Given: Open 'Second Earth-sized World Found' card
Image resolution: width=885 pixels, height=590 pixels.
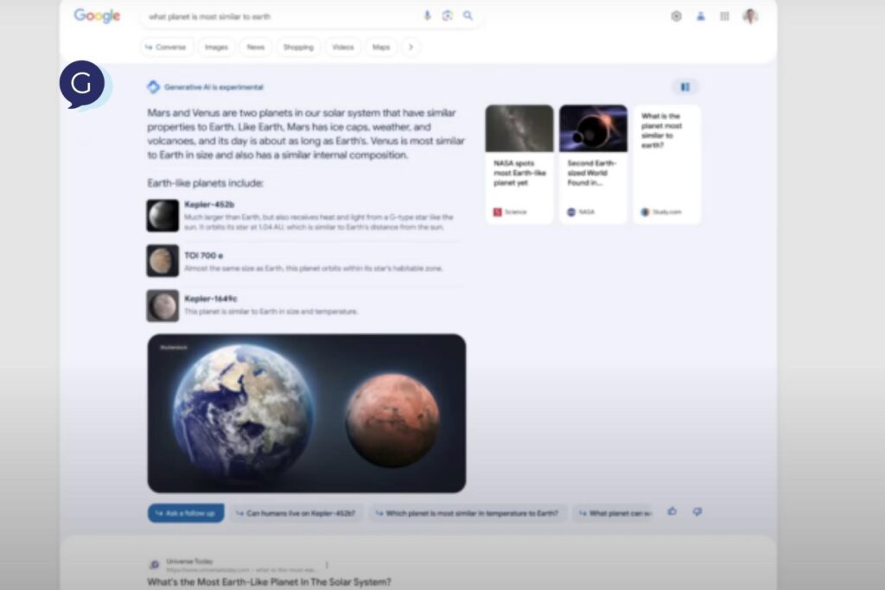Looking at the screenshot, I should coord(593,164).
